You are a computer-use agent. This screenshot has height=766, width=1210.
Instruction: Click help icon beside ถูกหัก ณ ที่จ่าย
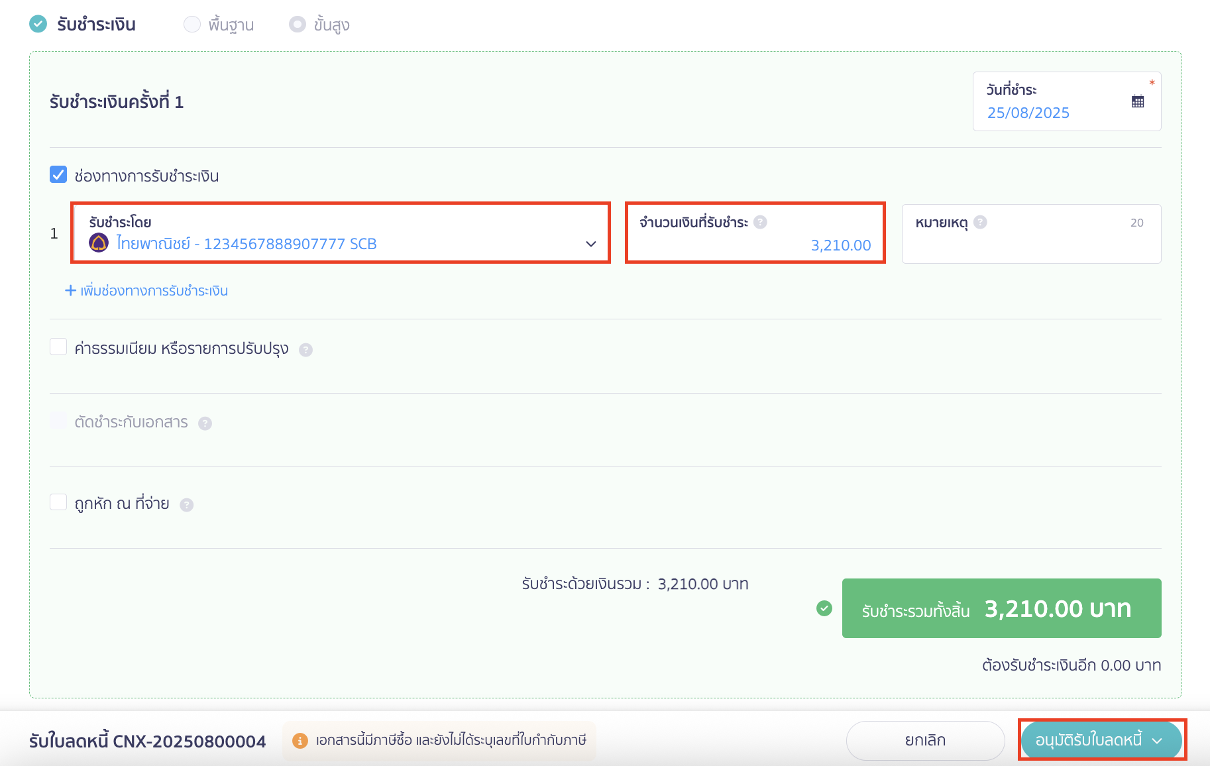click(187, 505)
